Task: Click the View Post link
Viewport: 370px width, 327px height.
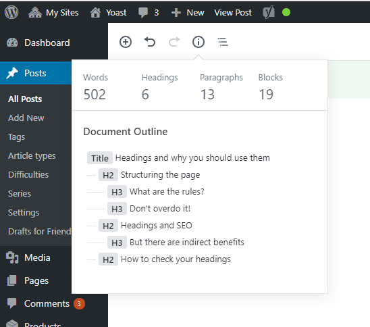Action: [x=233, y=12]
